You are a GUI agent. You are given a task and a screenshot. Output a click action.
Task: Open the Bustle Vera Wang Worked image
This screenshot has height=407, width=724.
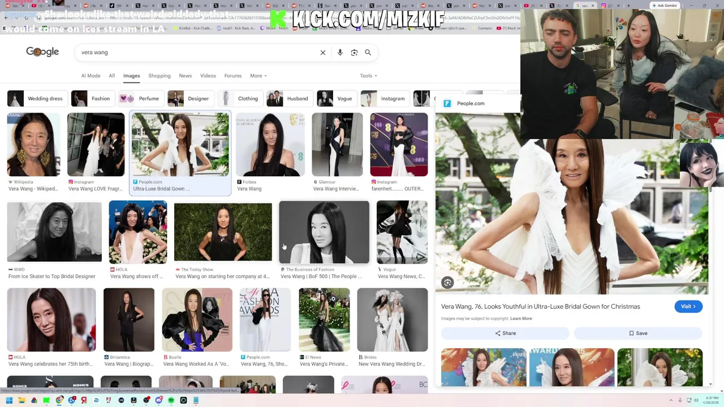point(197,320)
